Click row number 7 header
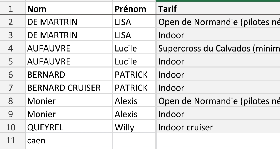280x149 pixels. [11, 88]
